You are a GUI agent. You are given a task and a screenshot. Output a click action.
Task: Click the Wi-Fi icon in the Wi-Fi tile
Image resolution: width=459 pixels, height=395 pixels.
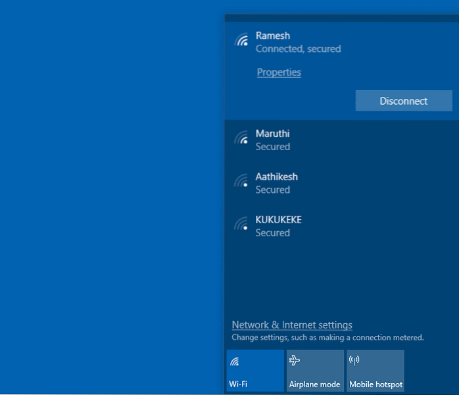click(x=235, y=361)
